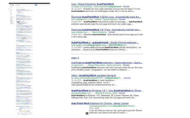The image size is (190, 118).
Task: Click the studiocoburg.posterous.com URL text
Action: click(112, 106)
